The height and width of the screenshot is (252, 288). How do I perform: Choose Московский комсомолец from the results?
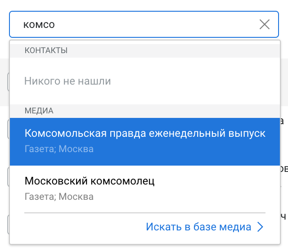coord(90,181)
